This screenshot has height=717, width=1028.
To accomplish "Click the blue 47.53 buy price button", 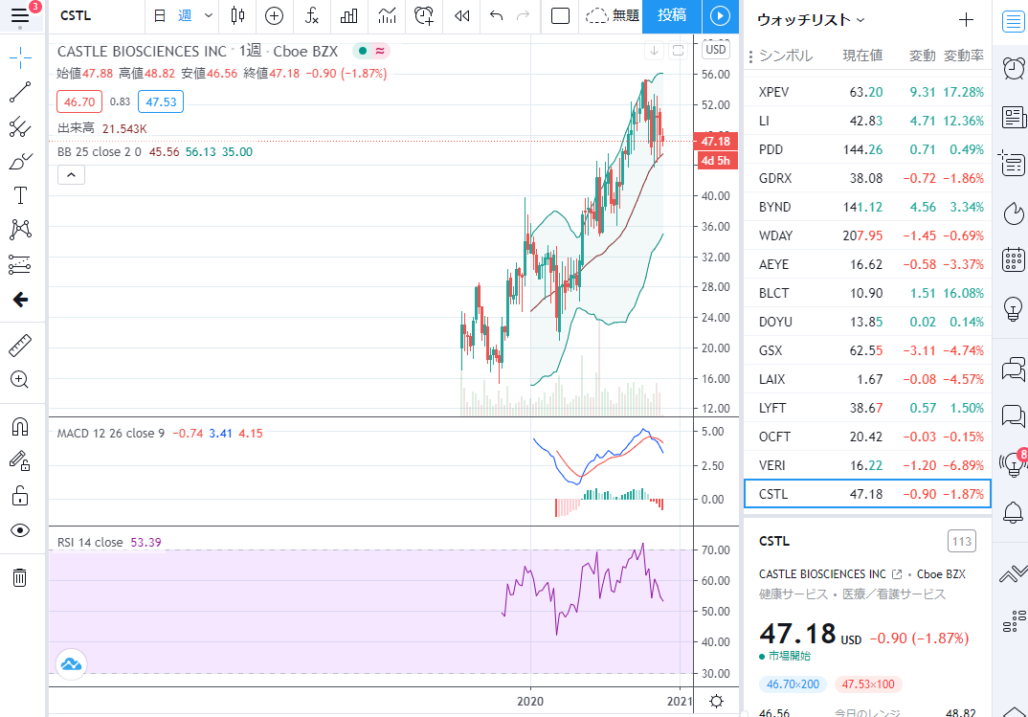I will 161,101.
